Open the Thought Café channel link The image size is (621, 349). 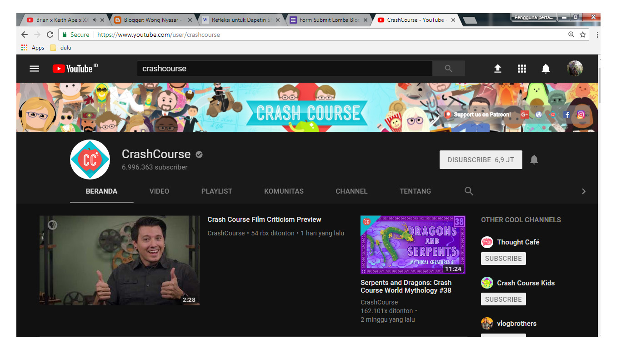pos(518,242)
